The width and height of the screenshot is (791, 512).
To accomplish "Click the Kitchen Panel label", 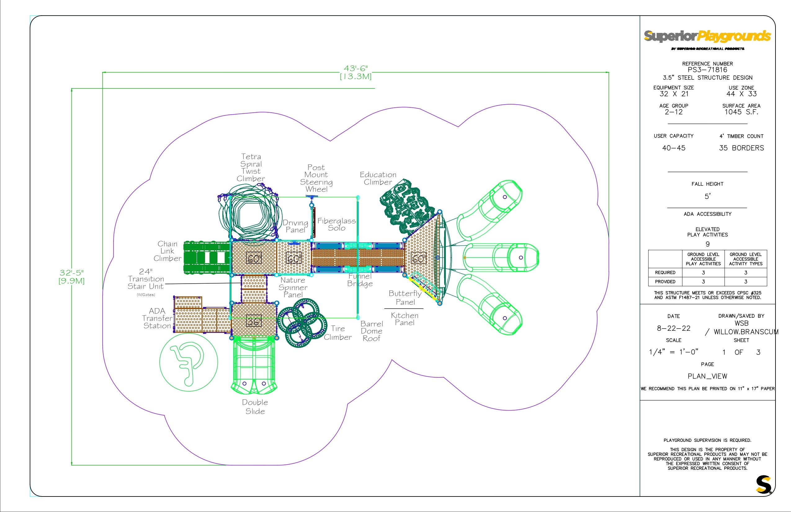I will tap(404, 319).
